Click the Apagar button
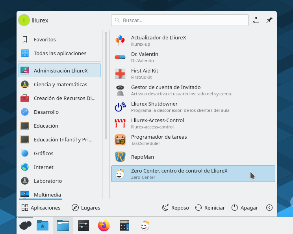The width and height of the screenshot is (293, 234). (245, 208)
